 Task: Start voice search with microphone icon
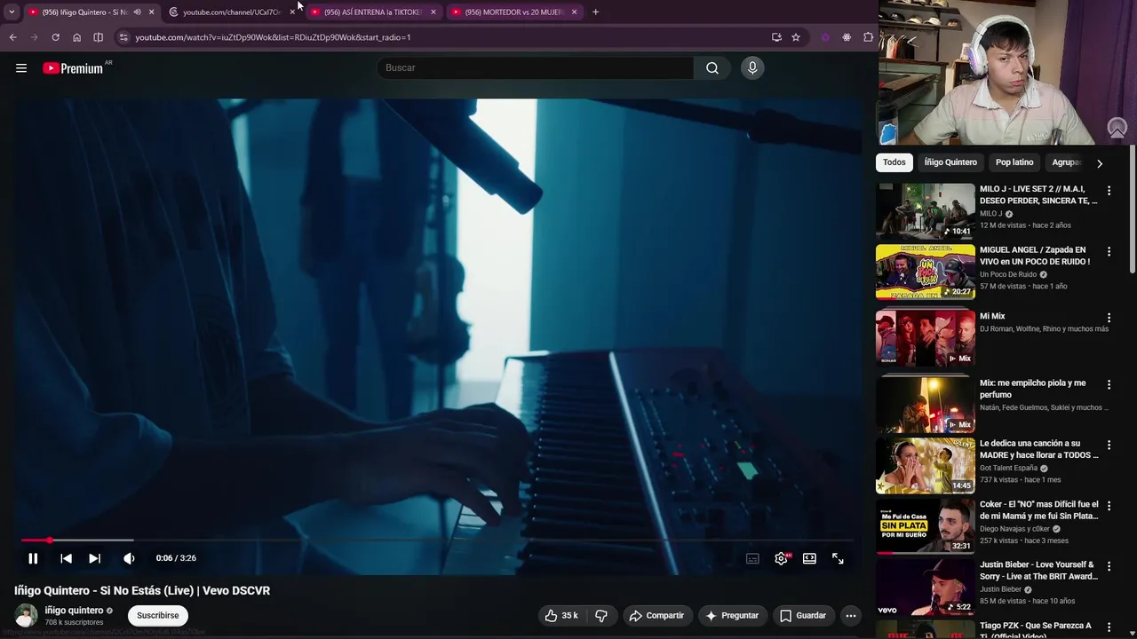tap(752, 68)
